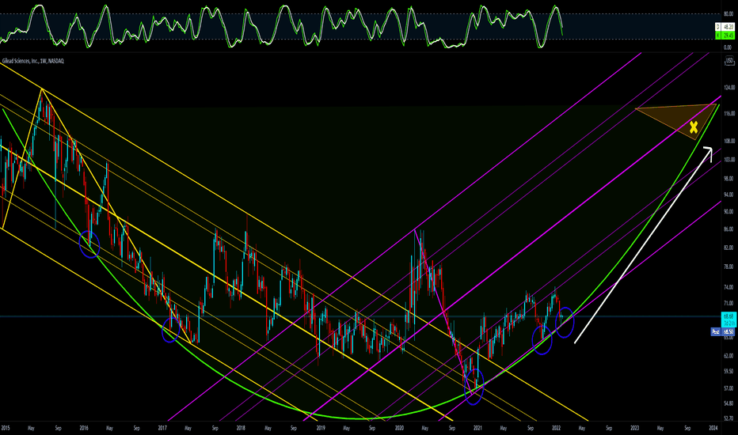Viewport: 738px width, 435px height.
Task: Click the 54.80 price axis label
Action: point(728,403)
